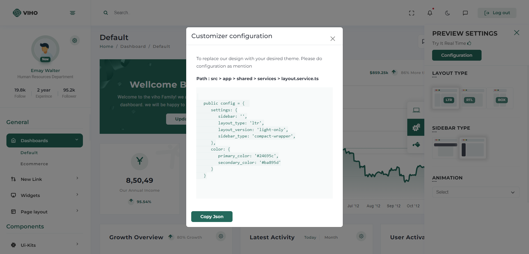Click the profile settings gear icon
This screenshot has height=254, width=529.
(x=75, y=41)
